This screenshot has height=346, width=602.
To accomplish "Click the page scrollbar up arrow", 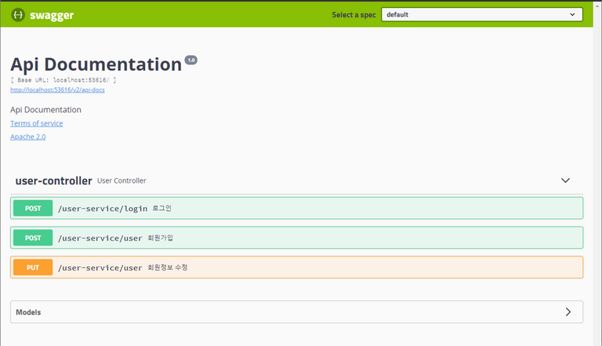I will [x=598, y=5].
